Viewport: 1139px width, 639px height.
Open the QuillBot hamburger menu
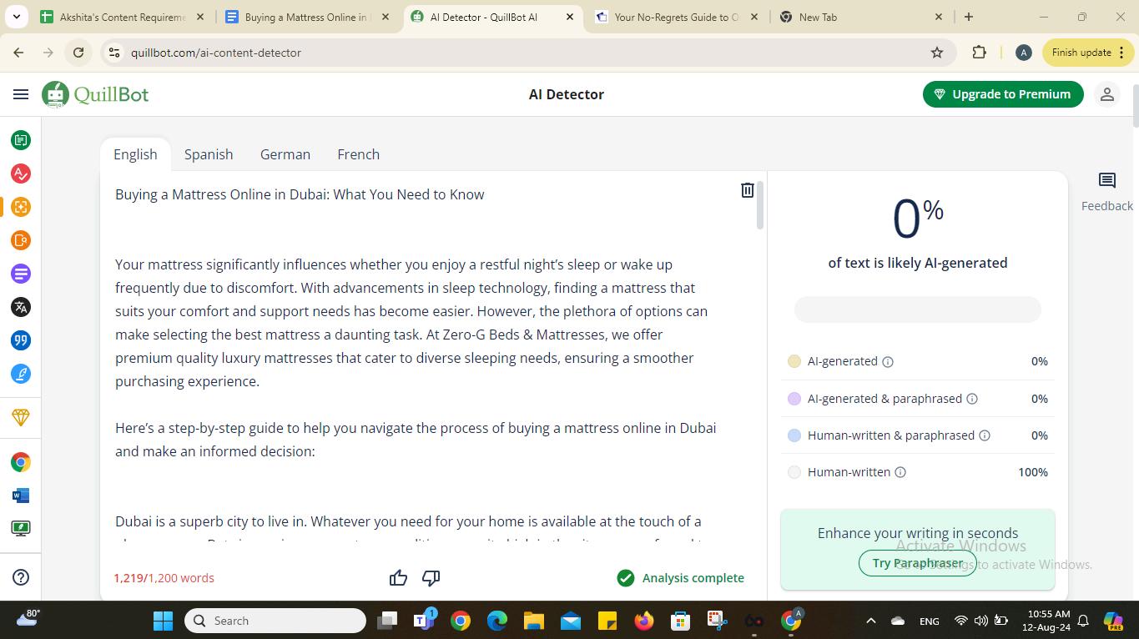(x=21, y=94)
